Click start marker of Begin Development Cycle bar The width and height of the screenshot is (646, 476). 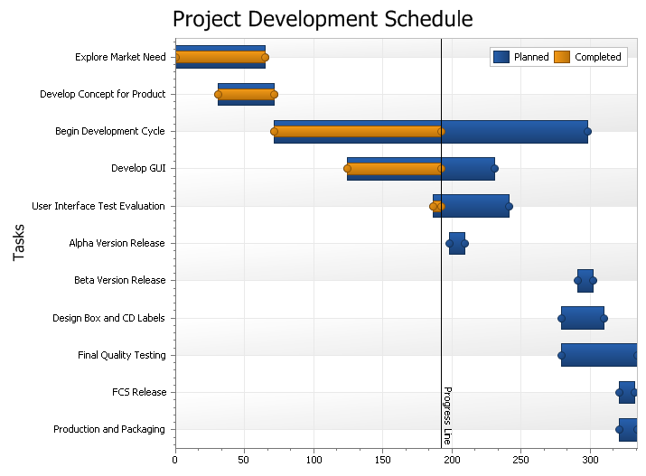[274, 131]
